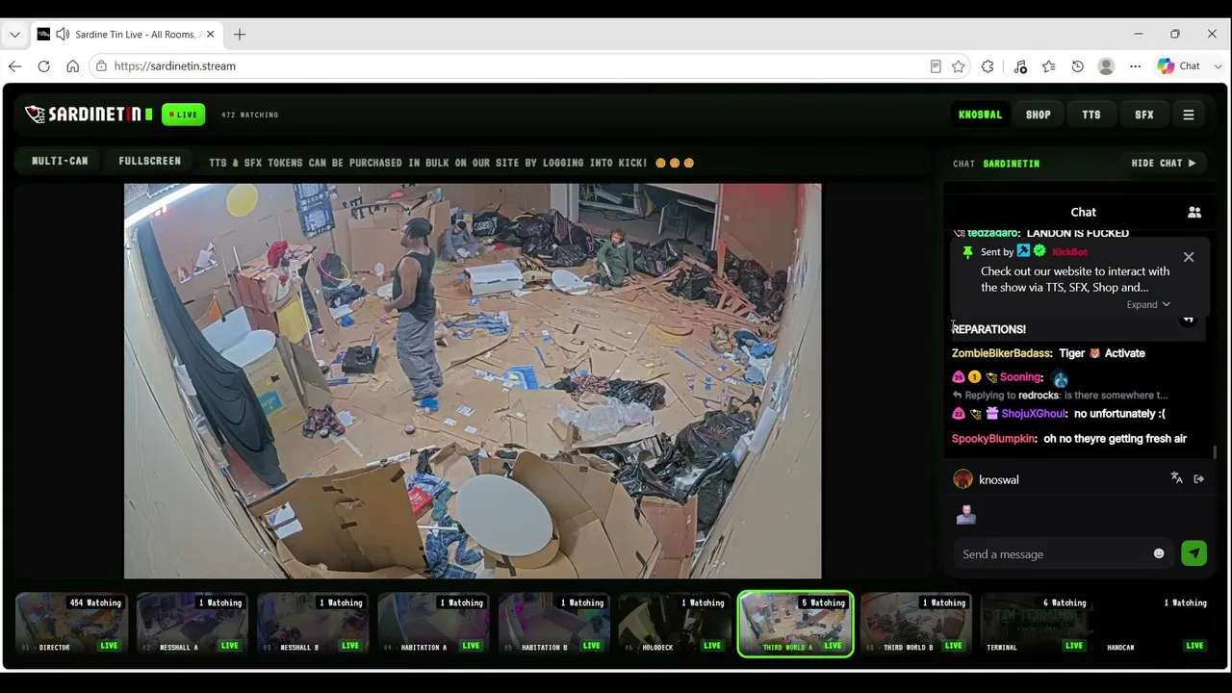This screenshot has height=693, width=1232.
Task: Open the emoji picker in chat
Action: (1159, 554)
